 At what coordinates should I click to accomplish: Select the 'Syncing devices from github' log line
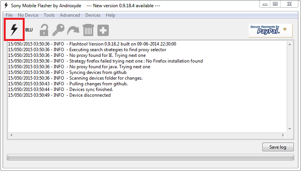click(67, 72)
